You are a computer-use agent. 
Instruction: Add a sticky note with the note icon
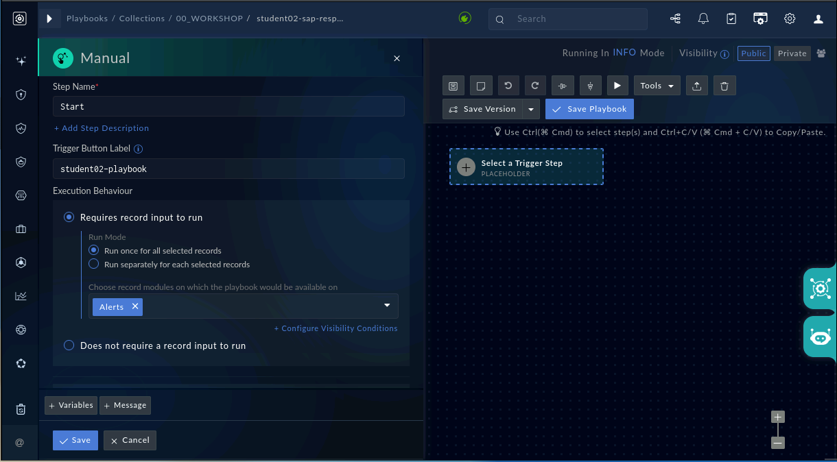(481, 86)
